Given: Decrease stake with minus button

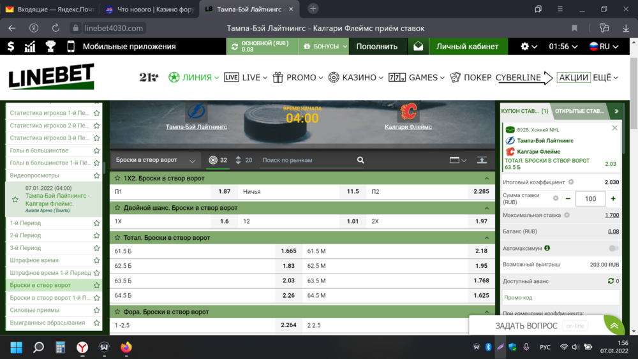Looking at the screenshot, I should [568, 198].
